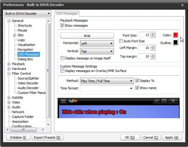Select Mouse in the tree
This screenshot has height=147, width=188.
pyautogui.click(x=22, y=30)
